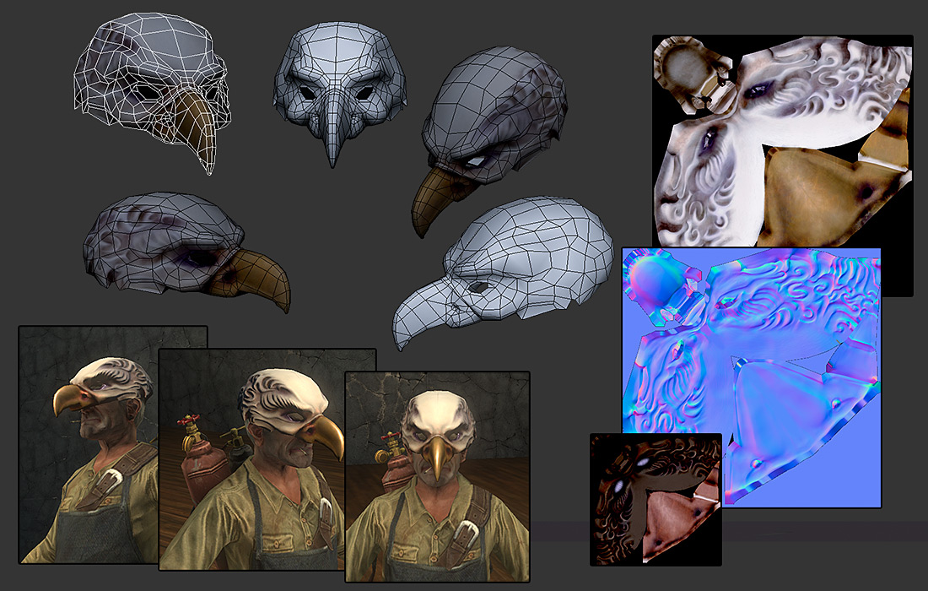View the front-facing render of the masked man
Screen dimensions: 928x591
click(437, 477)
